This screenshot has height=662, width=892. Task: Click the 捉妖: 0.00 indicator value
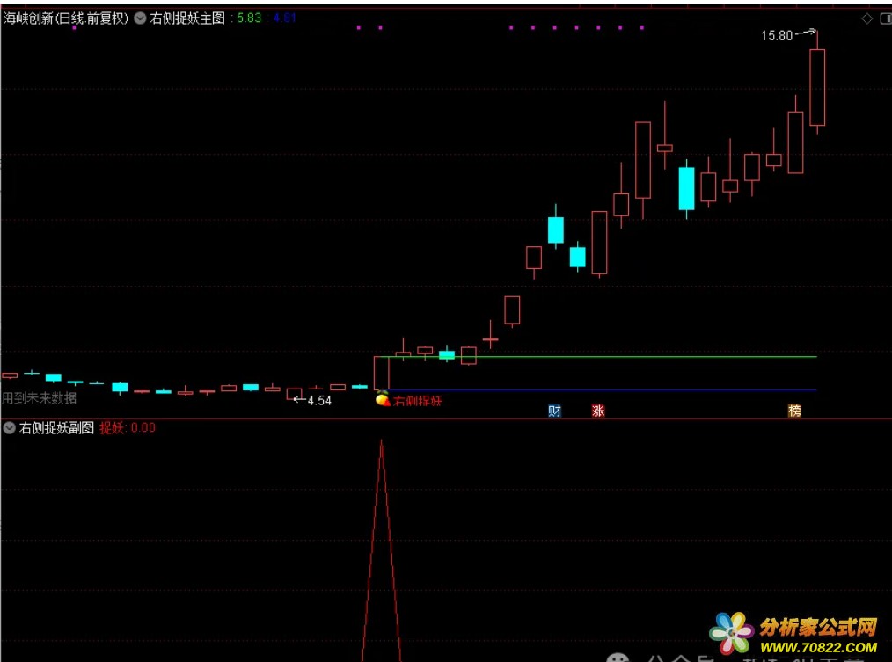click(128, 427)
